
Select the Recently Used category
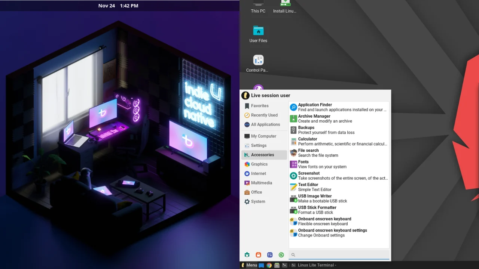264,115
